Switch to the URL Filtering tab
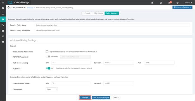The width and height of the screenshot is (195, 101). click(x=99, y=13)
